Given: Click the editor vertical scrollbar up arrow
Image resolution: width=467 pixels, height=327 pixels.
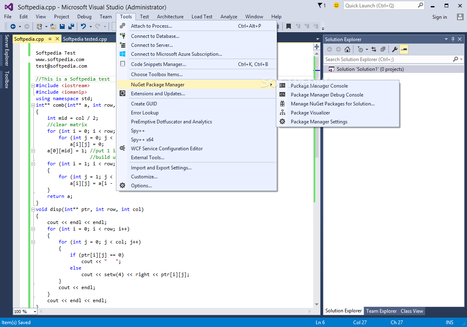Looking at the screenshot, I should 316,54.
